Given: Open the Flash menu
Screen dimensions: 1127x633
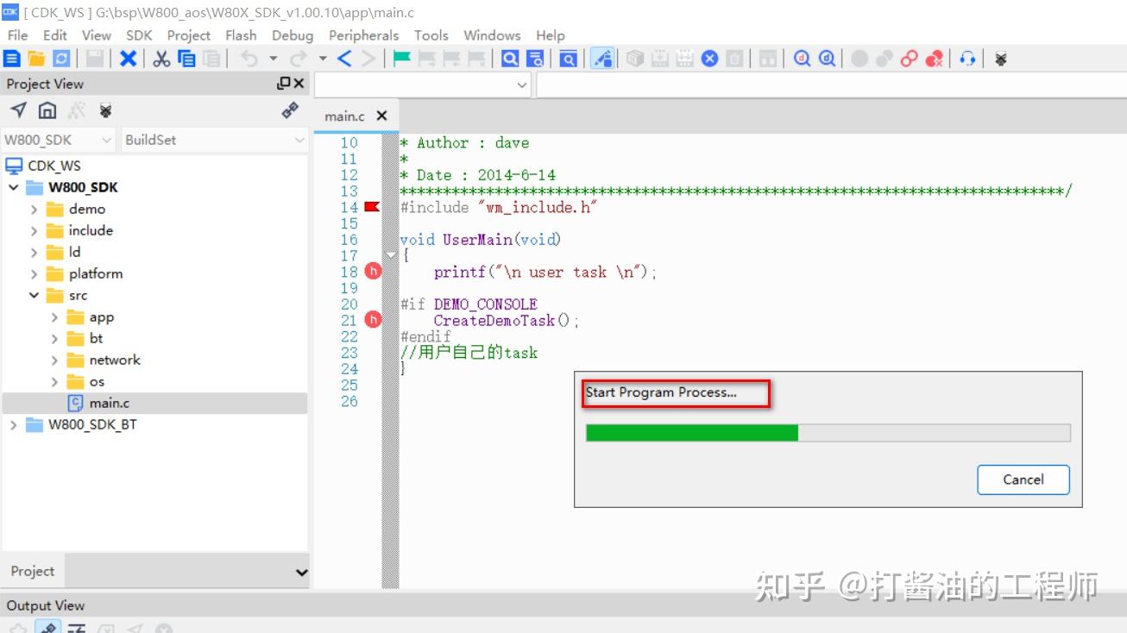Looking at the screenshot, I should click(241, 35).
